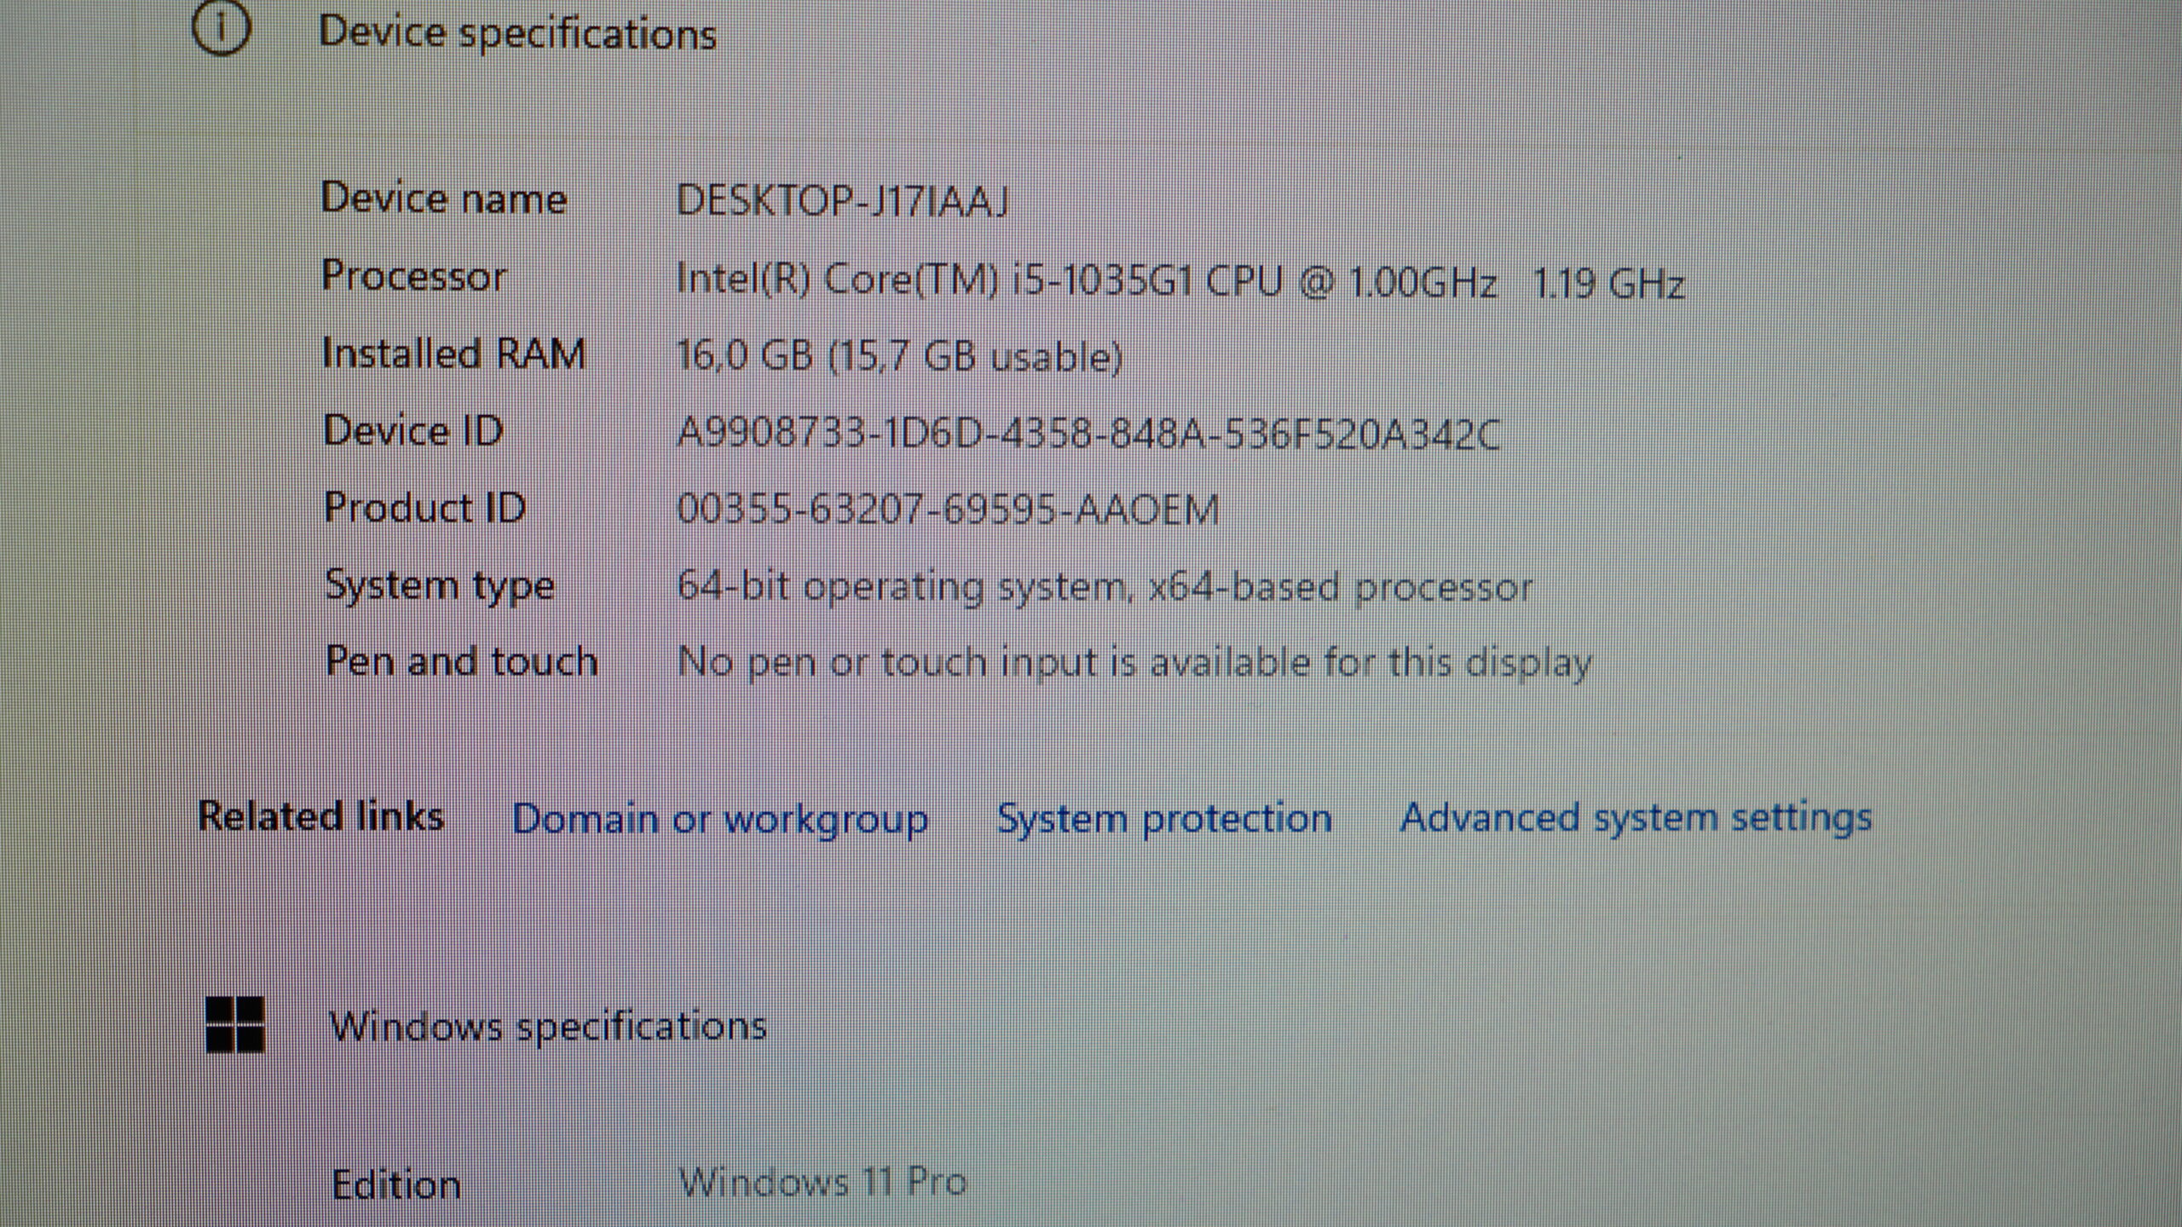Click the Device specifications heading

[517, 34]
